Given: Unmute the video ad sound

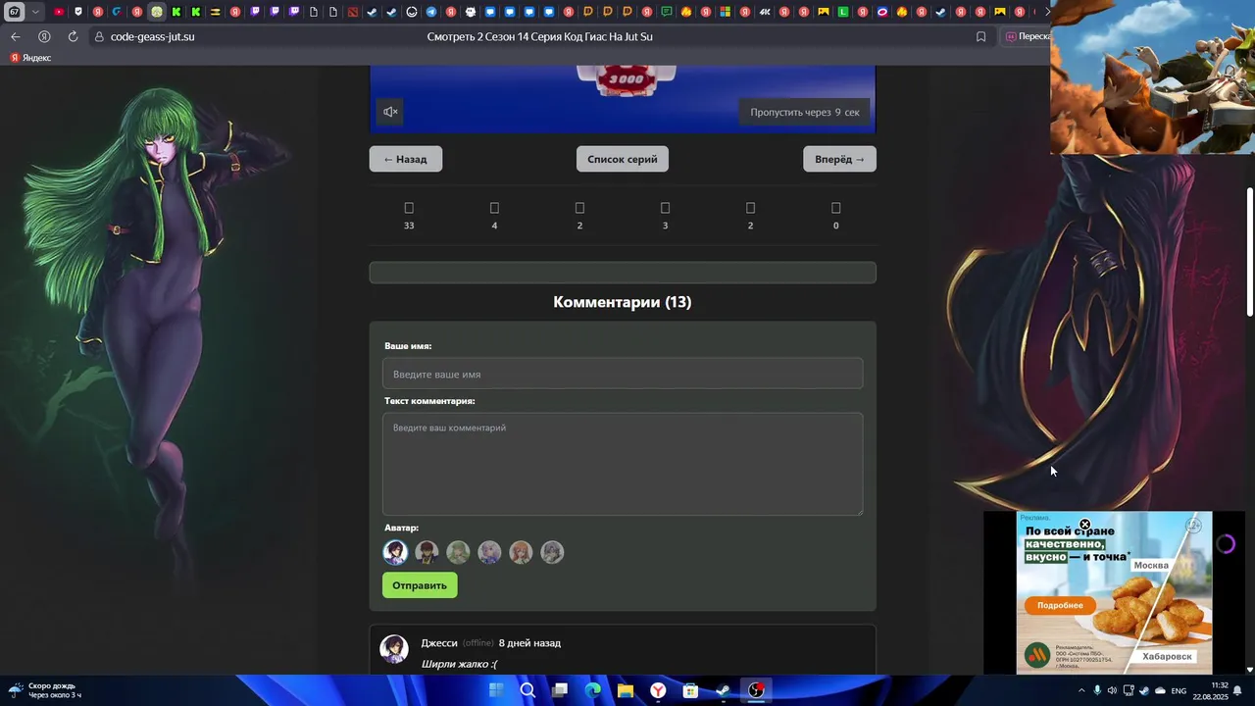Looking at the screenshot, I should click(x=390, y=112).
